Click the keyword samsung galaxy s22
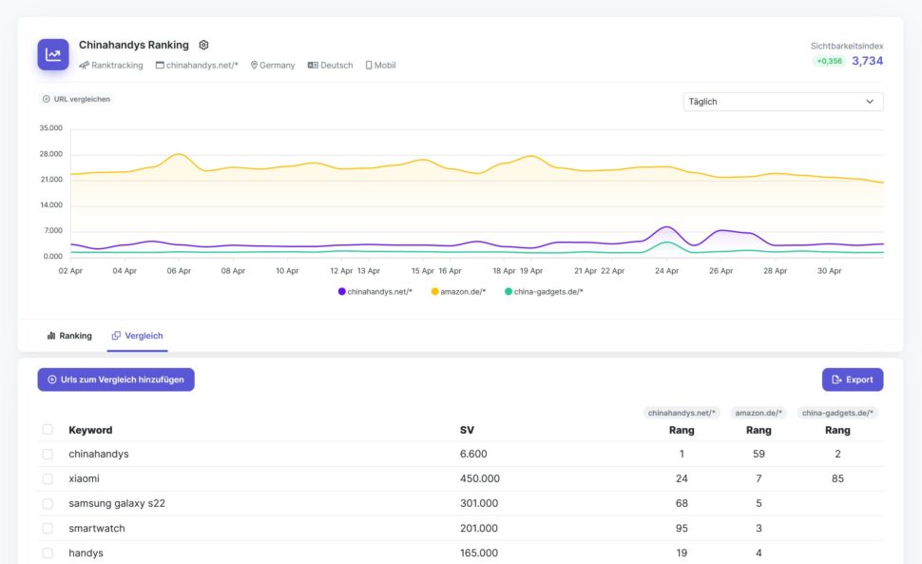Screen dimensions: 922x564 tap(116, 503)
